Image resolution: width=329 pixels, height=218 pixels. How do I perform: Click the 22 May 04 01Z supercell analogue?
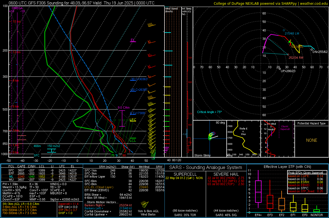click(x=184, y=178)
